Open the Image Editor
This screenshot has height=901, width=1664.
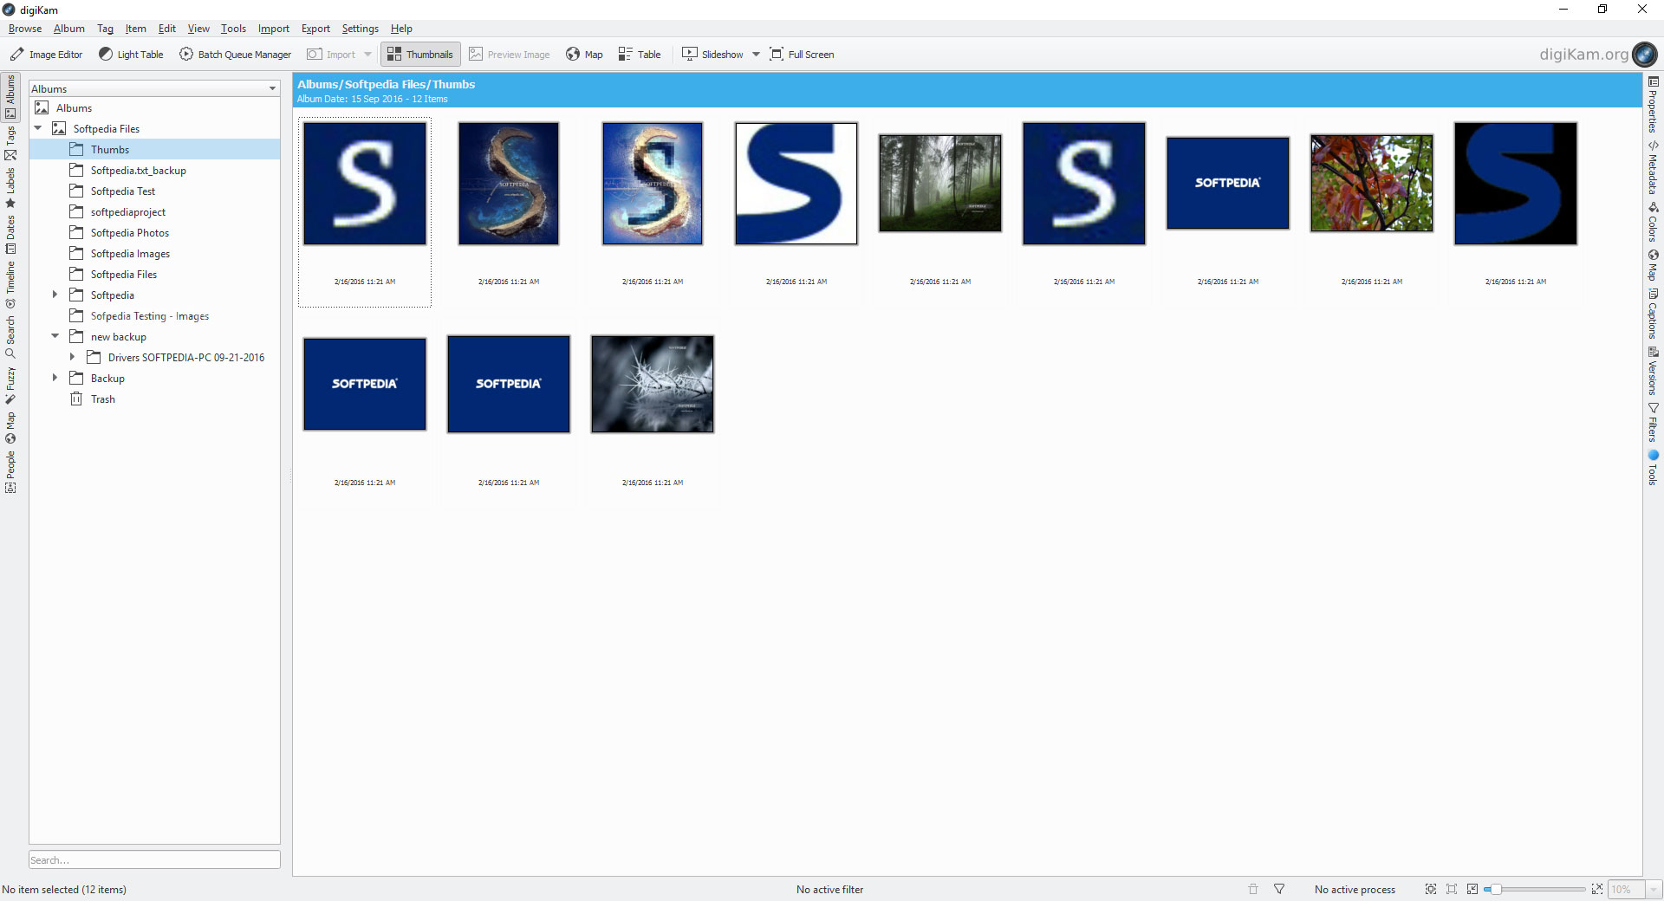pos(47,55)
